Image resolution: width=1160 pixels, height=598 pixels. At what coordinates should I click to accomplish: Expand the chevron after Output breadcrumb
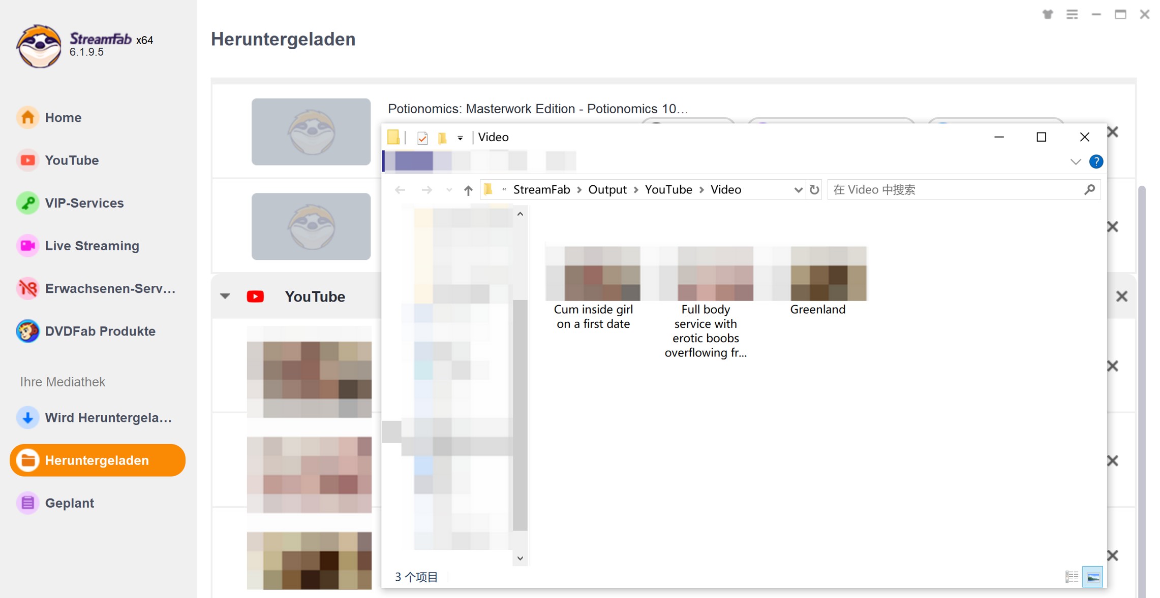click(x=635, y=190)
